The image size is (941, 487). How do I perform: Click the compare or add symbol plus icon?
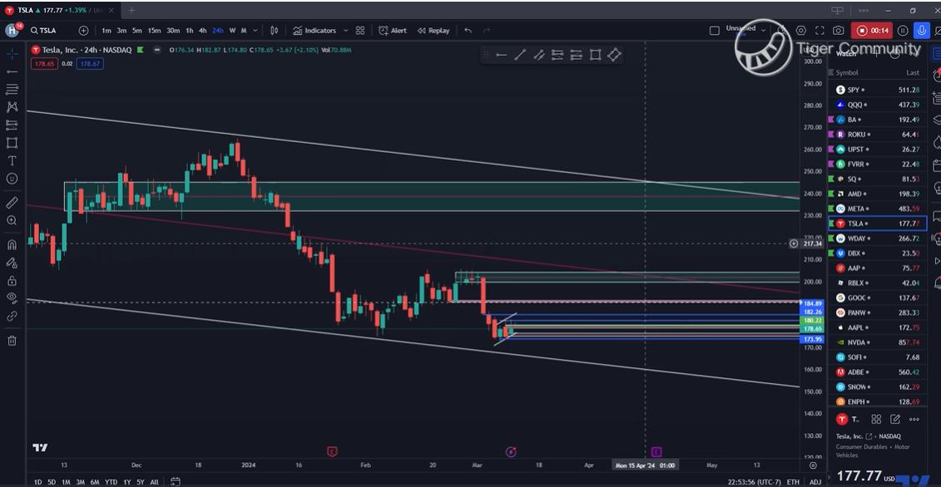(83, 31)
